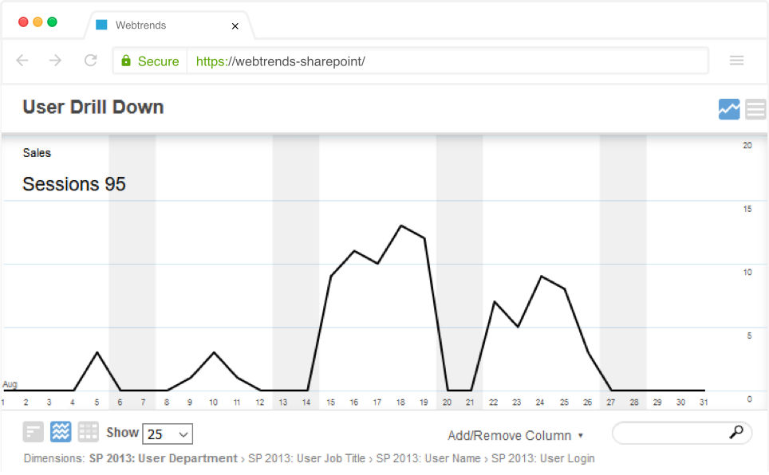The height and width of the screenshot is (475, 769).
Task: Click the chart peak on Aug 5
Action: 97,352
